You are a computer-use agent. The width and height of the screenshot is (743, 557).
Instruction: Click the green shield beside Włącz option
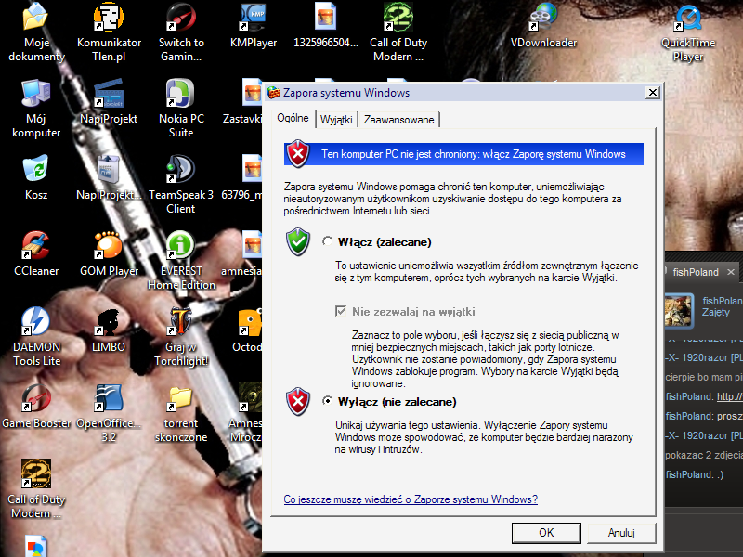coord(298,241)
